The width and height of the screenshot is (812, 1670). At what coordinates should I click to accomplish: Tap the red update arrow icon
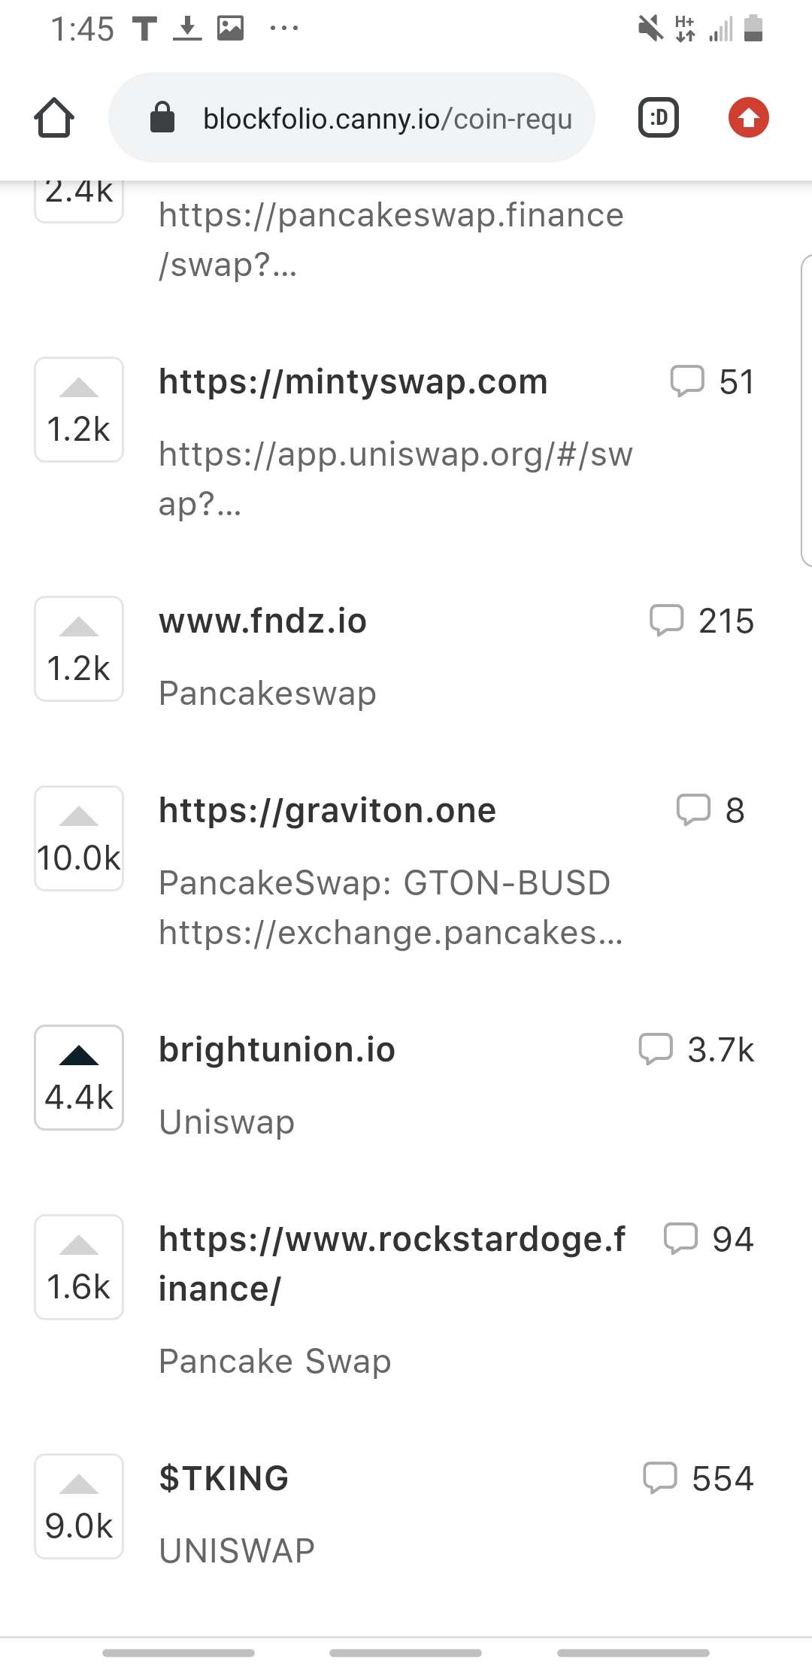pyautogui.click(x=749, y=118)
